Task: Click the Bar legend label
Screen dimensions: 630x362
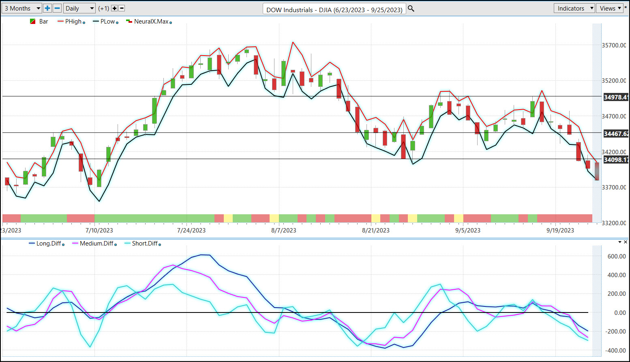Action: [x=44, y=22]
